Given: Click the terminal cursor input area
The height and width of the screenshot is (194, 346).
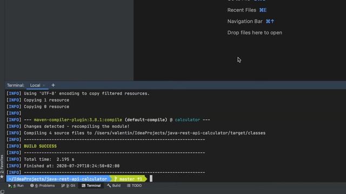Looking at the screenshot, I should tap(151, 178).
